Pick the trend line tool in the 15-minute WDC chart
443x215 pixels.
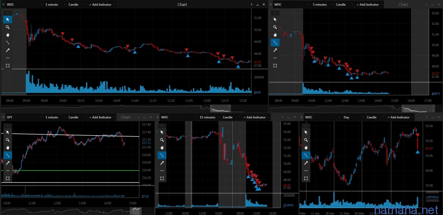tap(162, 155)
